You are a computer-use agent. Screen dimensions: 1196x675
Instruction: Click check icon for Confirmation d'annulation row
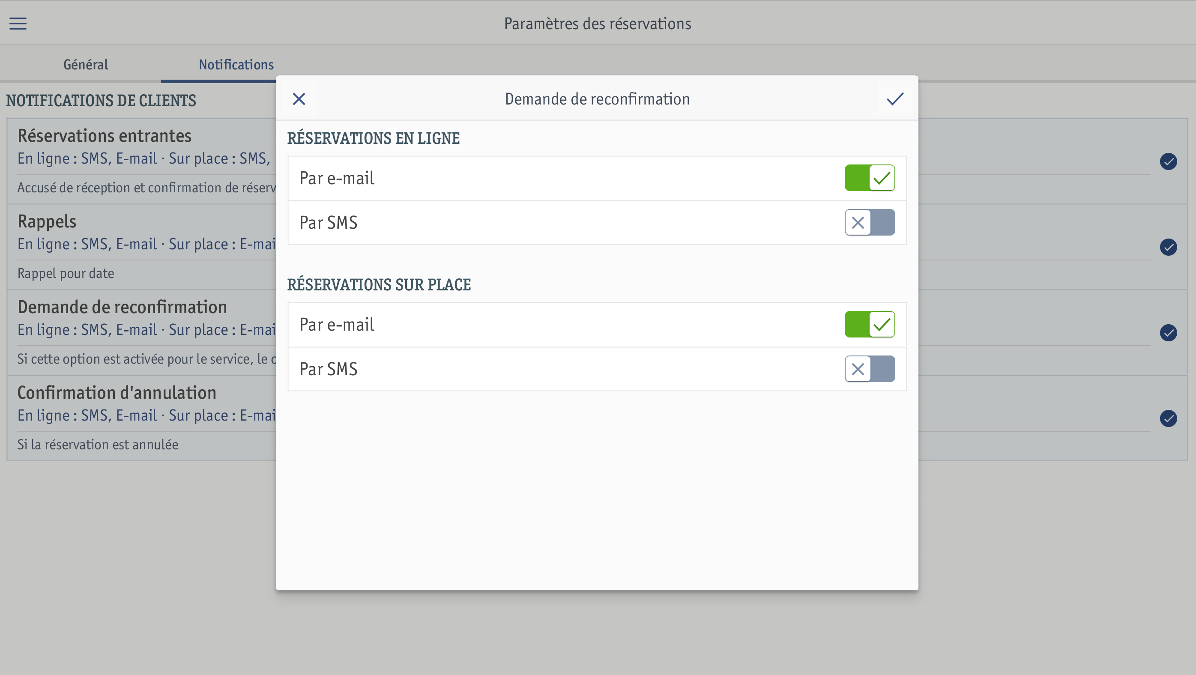[1168, 418]
